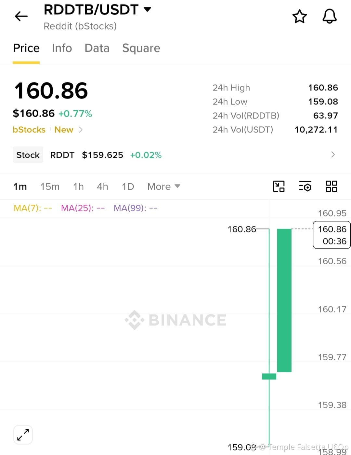Click the tall green candlestick
The height and width of the screenshot is (455, 351).
[x=284, y=300]
